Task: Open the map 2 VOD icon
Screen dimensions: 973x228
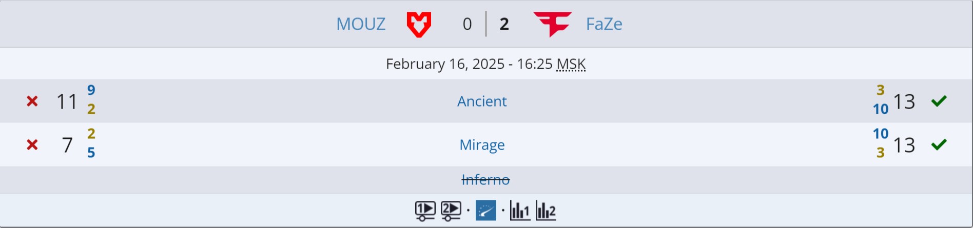Action: click(x=451, y=211)
